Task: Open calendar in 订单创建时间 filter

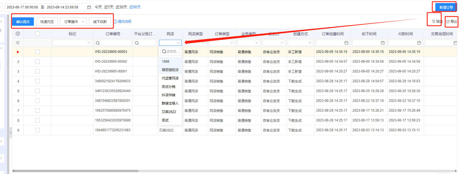Action: coord(346,43)
